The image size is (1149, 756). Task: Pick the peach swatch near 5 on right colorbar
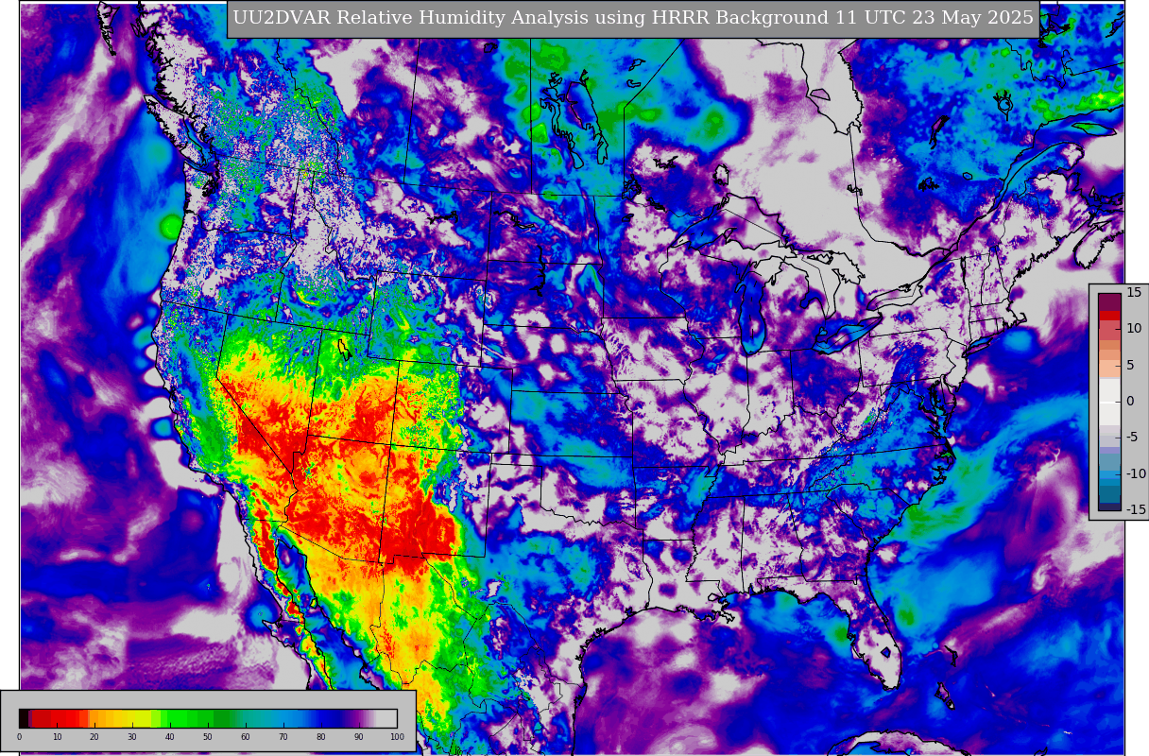(x=1109, y=369)
